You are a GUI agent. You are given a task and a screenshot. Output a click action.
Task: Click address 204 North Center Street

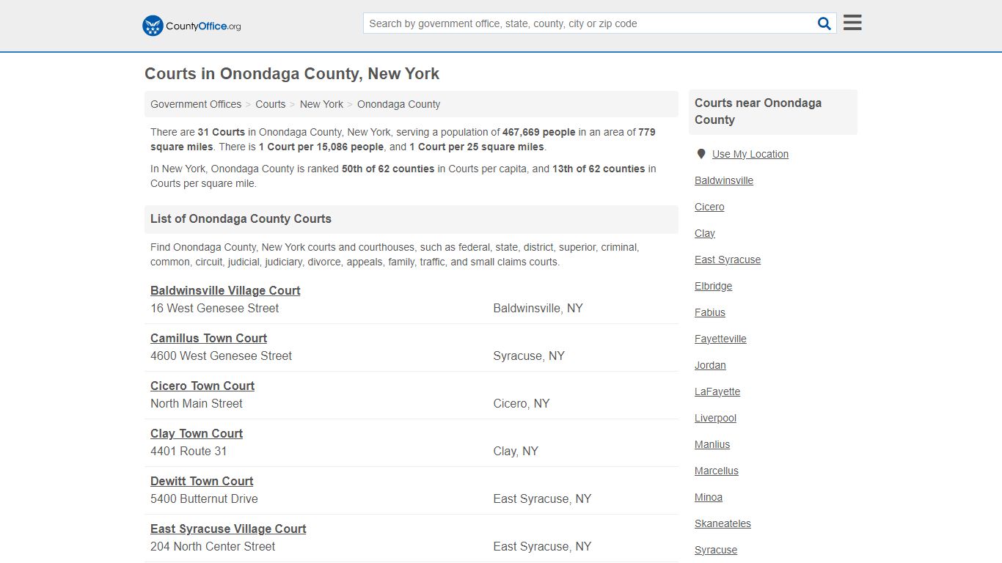click(213, 546)
